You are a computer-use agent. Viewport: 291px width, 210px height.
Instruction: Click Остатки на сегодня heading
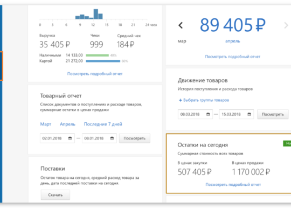click(x=203, y=145)
